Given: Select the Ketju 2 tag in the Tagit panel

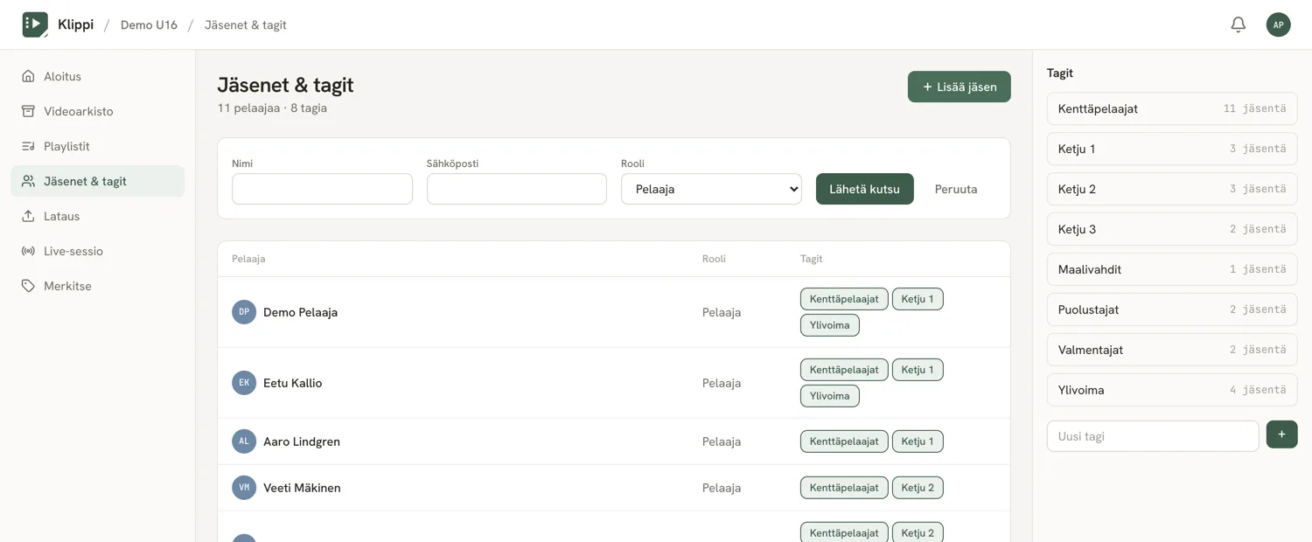Looking at the screenshot, I should (x=1172, y=189).
